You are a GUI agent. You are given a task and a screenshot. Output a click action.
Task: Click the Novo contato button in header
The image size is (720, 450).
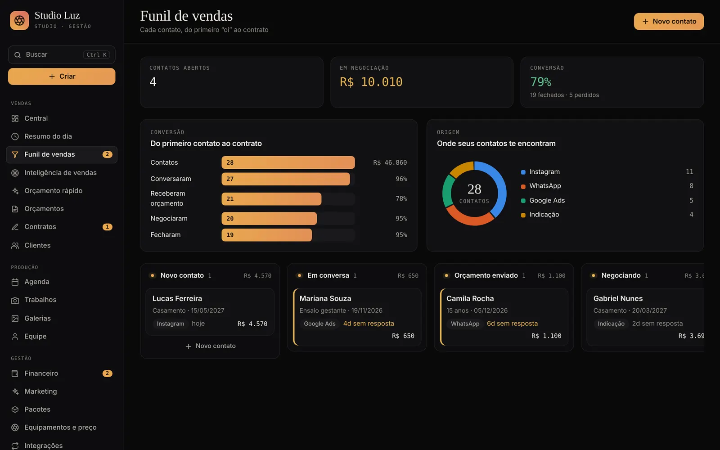pyautogui.click(x=669, y=21)
